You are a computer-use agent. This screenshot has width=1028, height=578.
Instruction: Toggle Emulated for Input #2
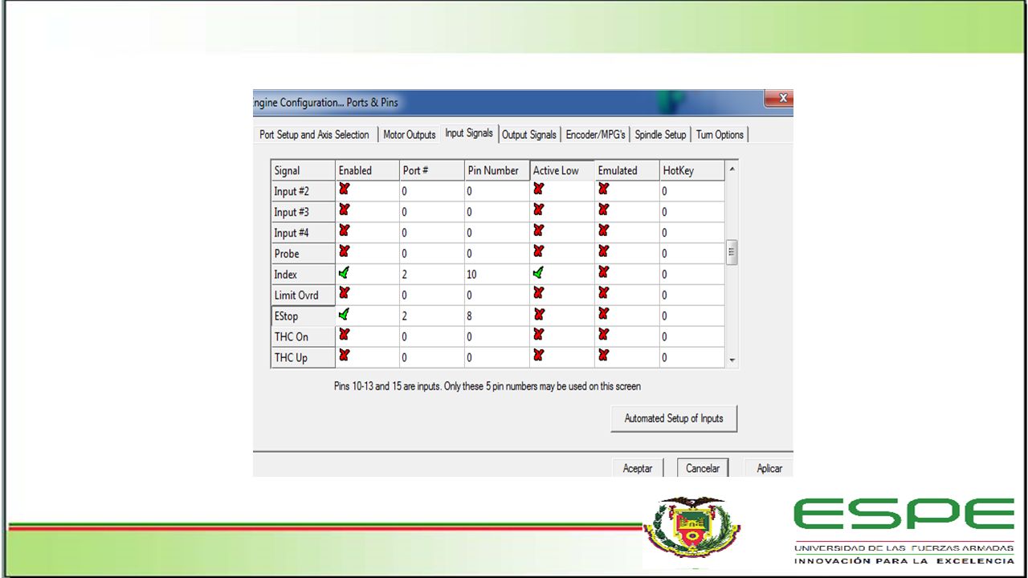click(x=604, y=189)
